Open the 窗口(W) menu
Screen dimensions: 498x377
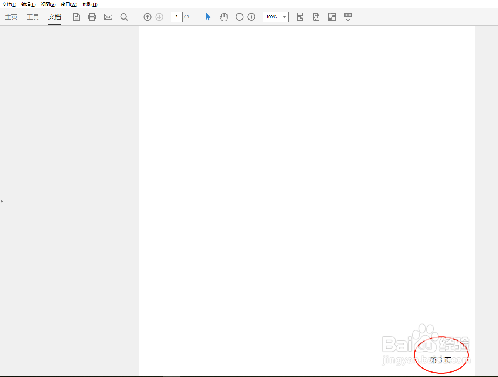click(69, 4)
